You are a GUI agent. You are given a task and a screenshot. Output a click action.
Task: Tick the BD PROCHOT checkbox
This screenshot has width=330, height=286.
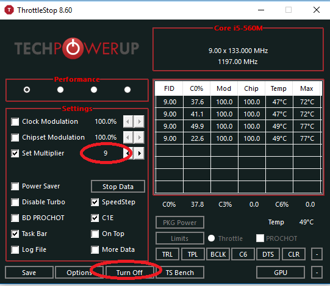point(15,218)
